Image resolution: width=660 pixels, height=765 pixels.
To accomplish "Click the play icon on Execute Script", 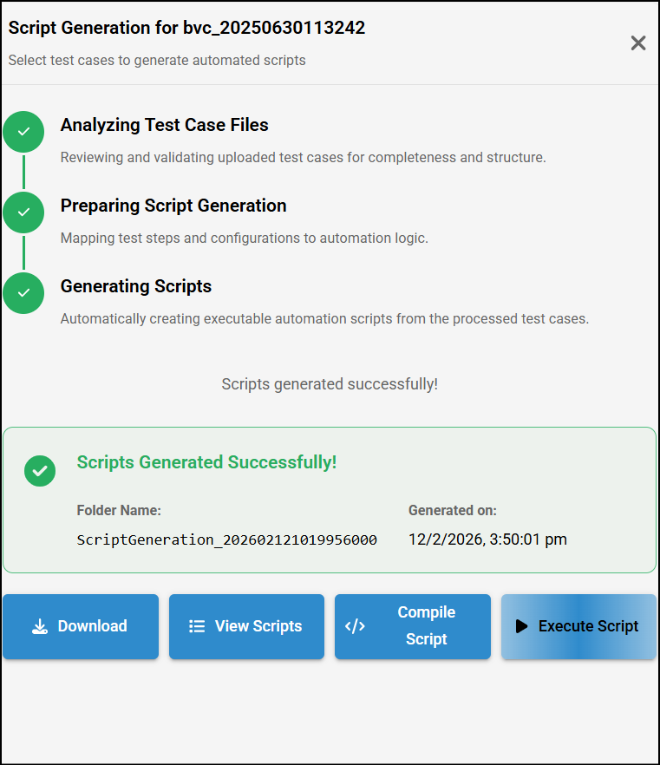I will point(521,626).
